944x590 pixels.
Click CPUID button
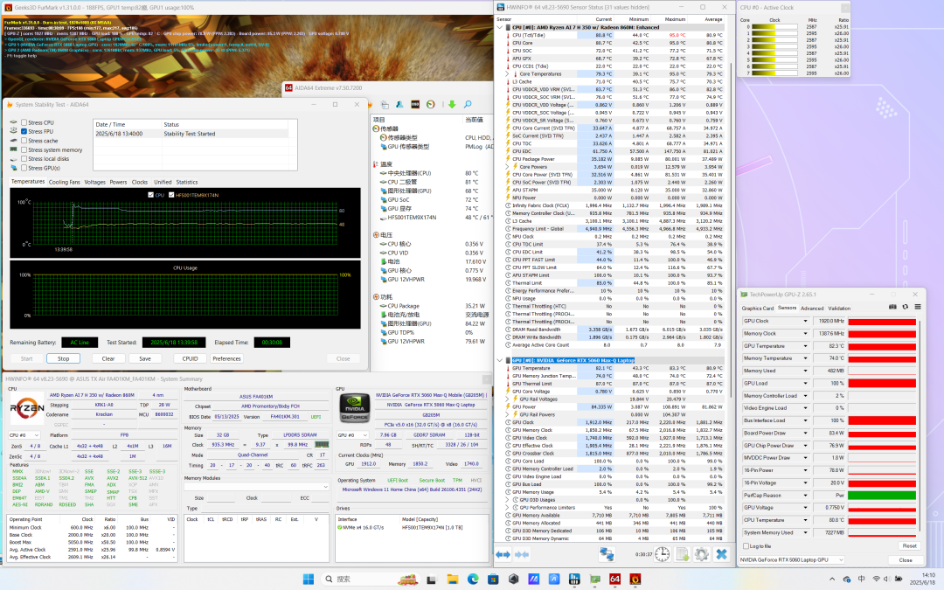(191, 358)
